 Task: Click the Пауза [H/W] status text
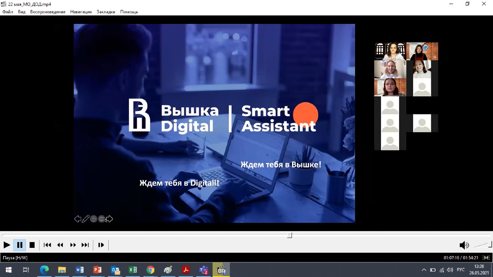(15, 258)
